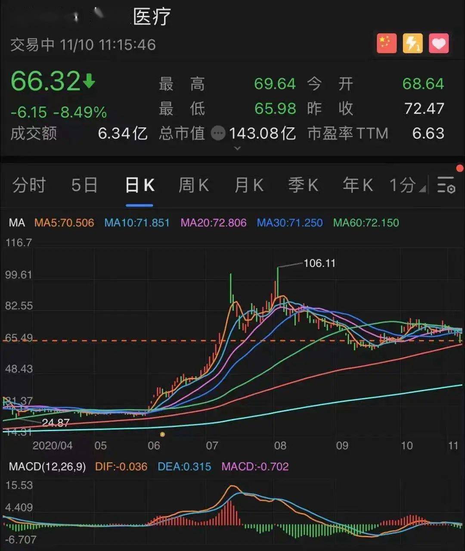Image resolution: width=465 pixels, height=551 pixels.
Task: Tap the China flag market icon
Action: [386, 43]
